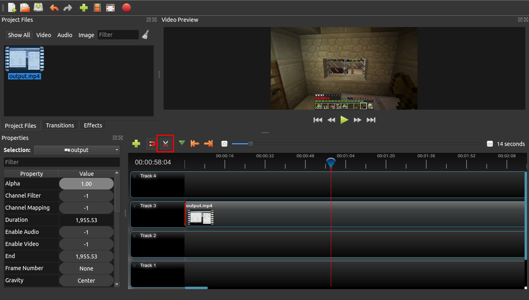Fast forward the video preview
Image resolution: width=529 pixels, height=300 pixels.
357,120
